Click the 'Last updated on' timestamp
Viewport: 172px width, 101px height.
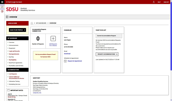[x=107, y=60]
